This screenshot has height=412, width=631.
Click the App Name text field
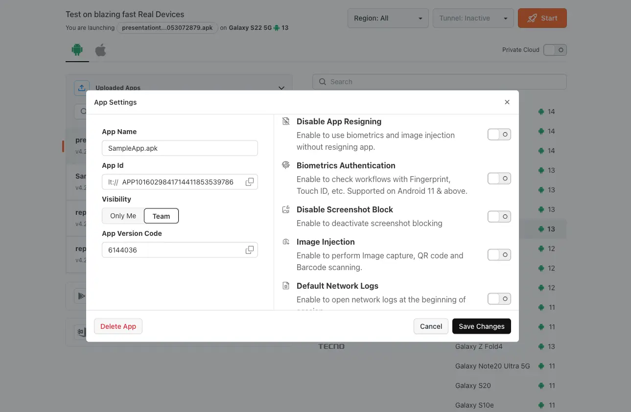tap(180, 148)
